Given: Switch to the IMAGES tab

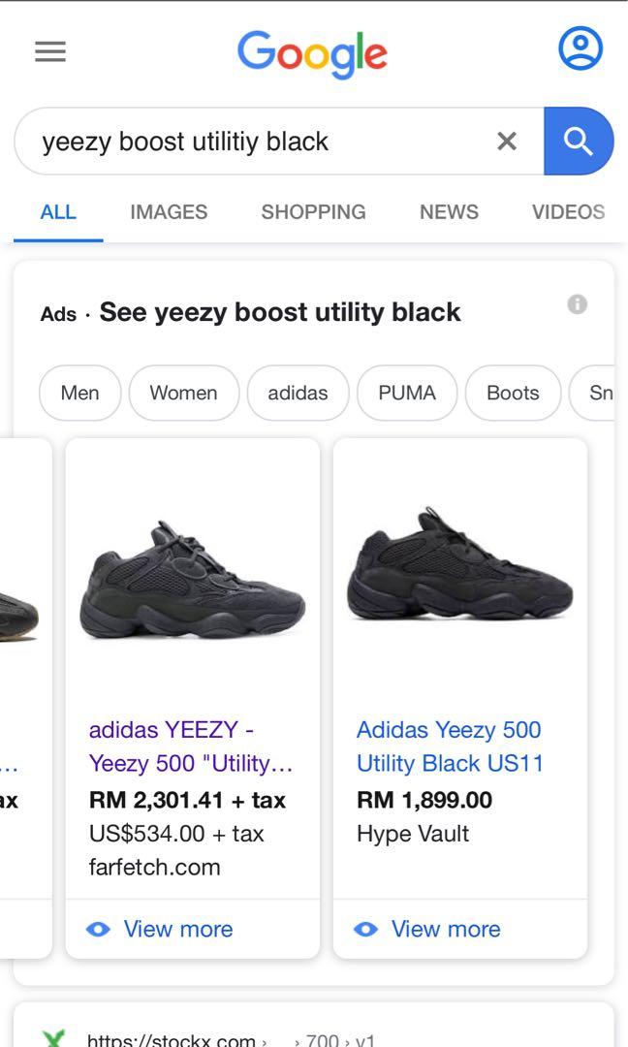Looking at the screenshot, I should [169, 211].
